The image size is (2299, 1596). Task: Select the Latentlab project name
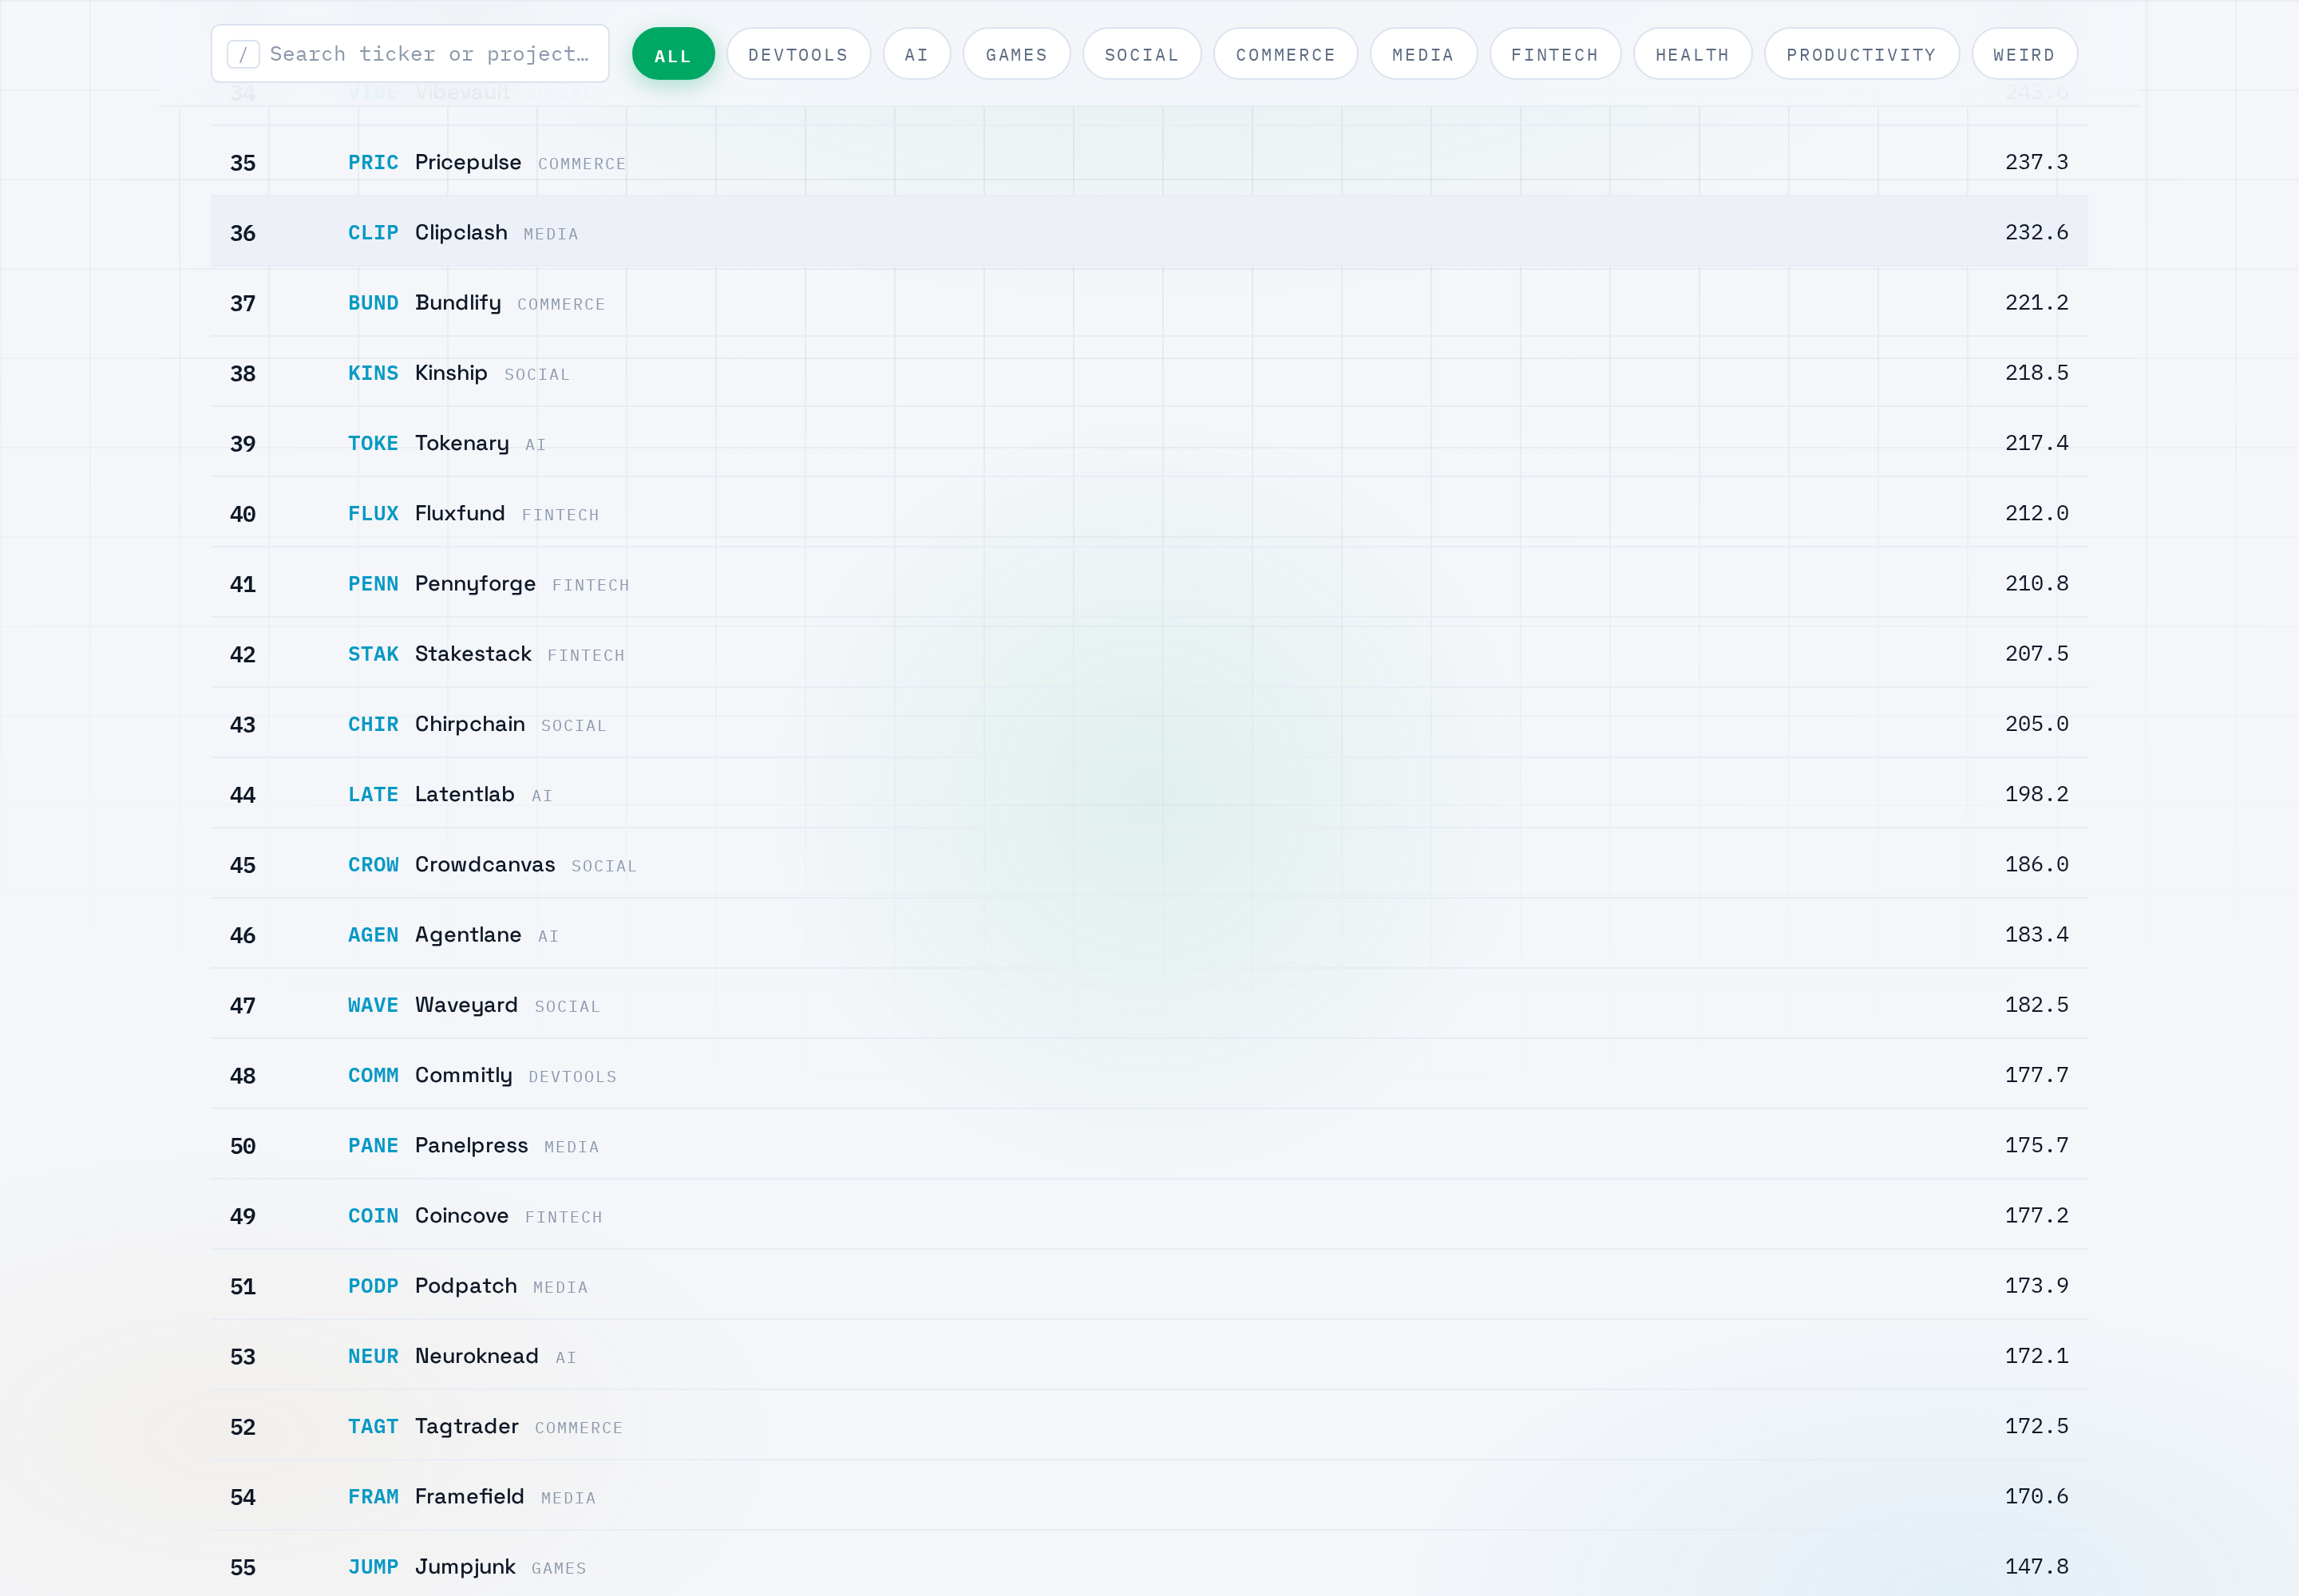(x=465, y=794)
